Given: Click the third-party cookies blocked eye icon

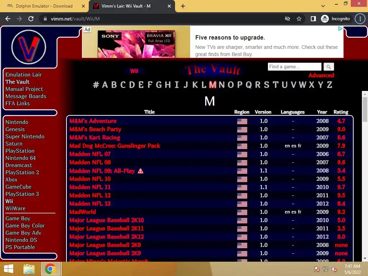Looking at the screenshot, I should [x=287, y=19].
